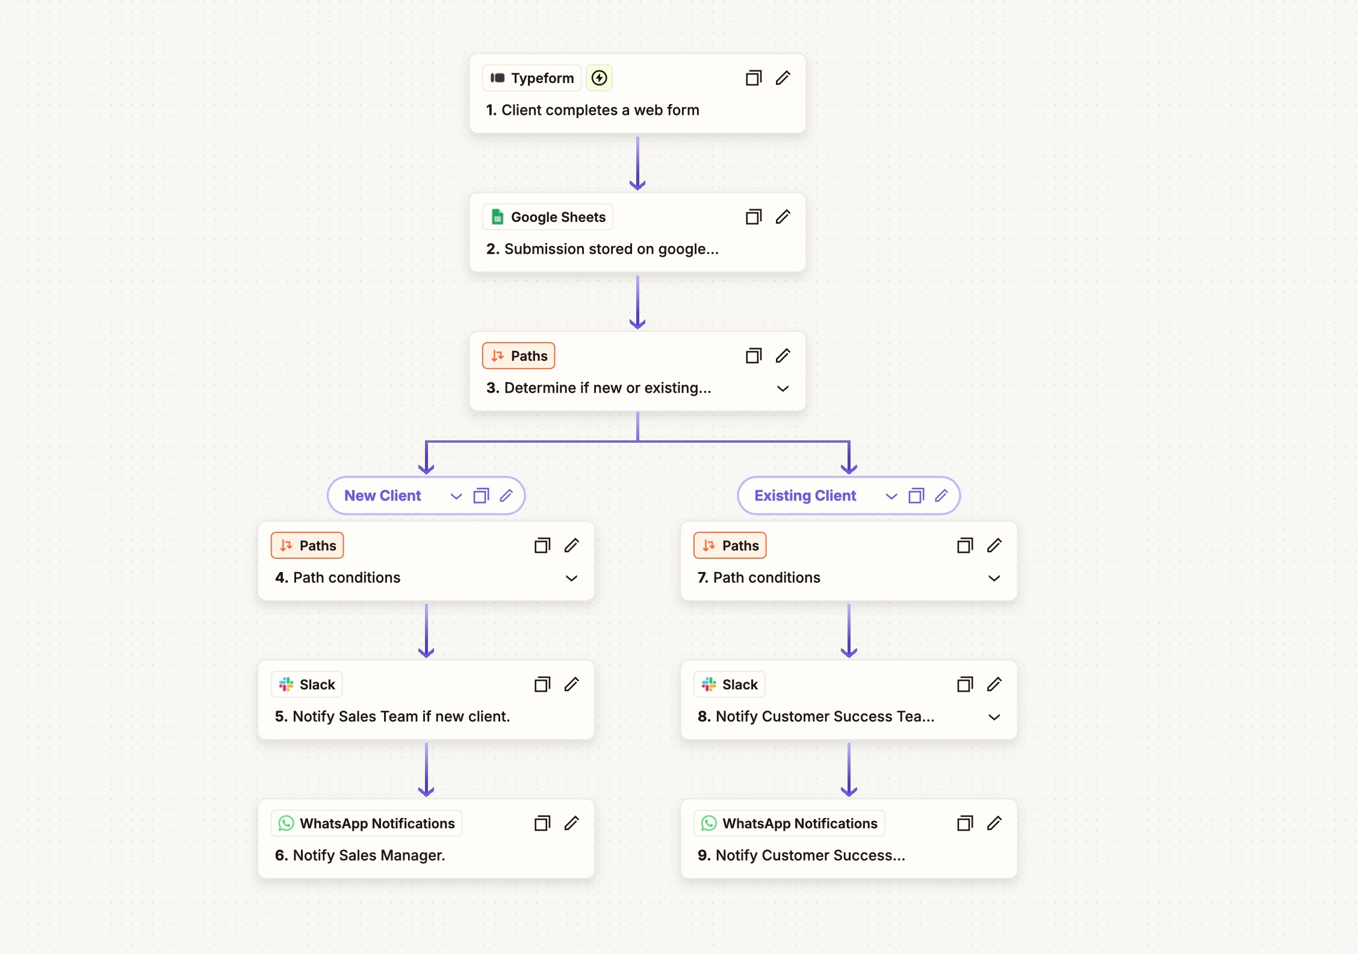Edit step 6 WhatsApp Notifications card
The height and width of the screenshot is (954, 1358).
point(571,823)
